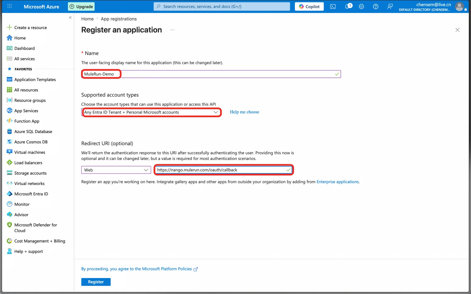The width and height of the screenshot is (471, 294).
Task: Select Storage accounts in sidebar
Action: pyautogui.click(x=30, y=173)
